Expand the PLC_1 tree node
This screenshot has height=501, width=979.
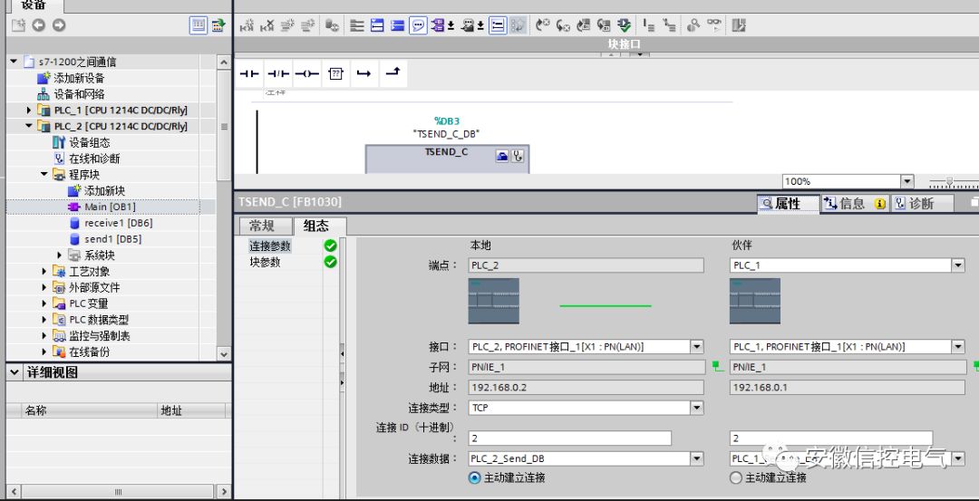click(29, 110)
